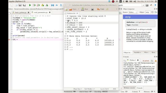Open the File explorer tab
The image size is (166, 93).
[x=147, y=52]
